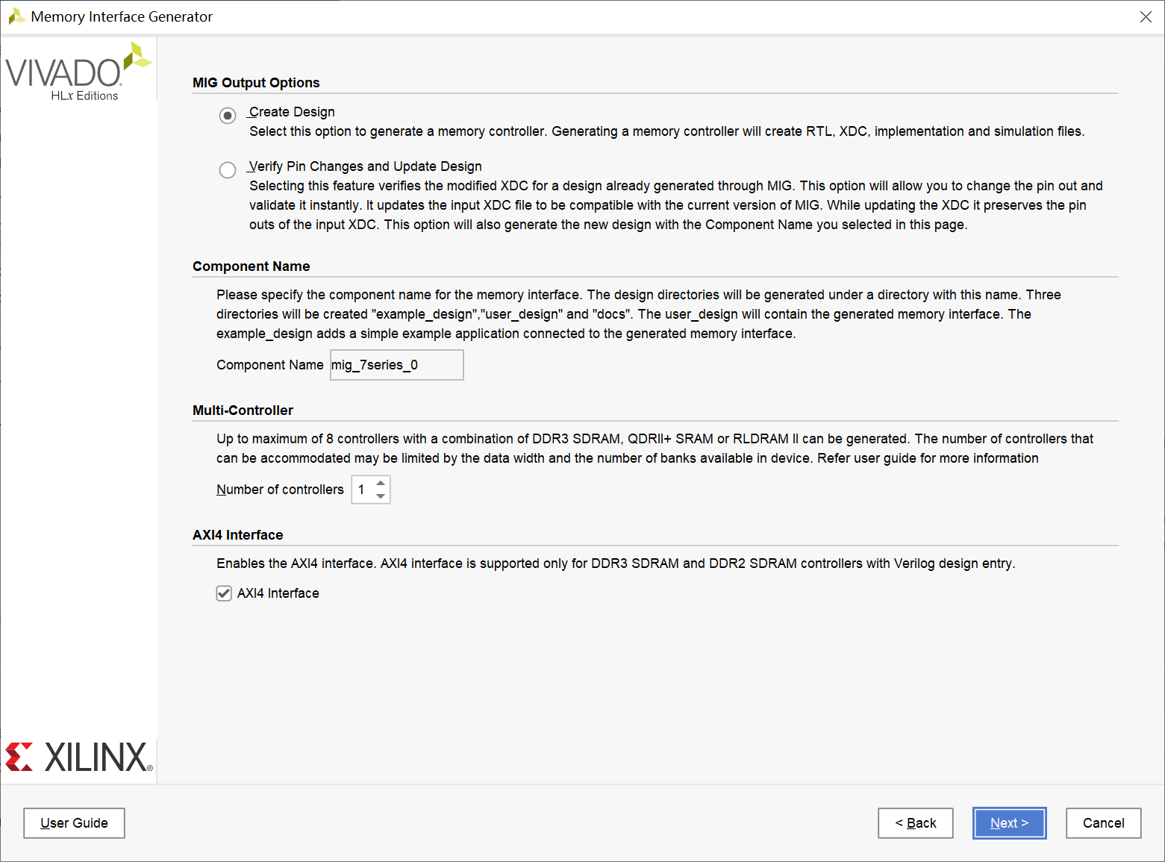Proceed with the Next button
This screenshot has width=1165, height=862.
click(x=1010, y=823)
